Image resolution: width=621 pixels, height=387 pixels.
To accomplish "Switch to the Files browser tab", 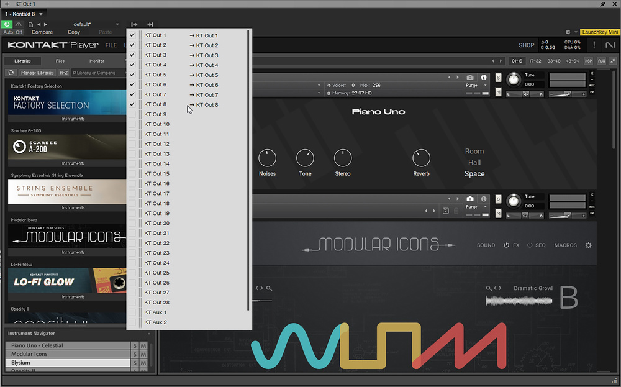I will [60, 61].
